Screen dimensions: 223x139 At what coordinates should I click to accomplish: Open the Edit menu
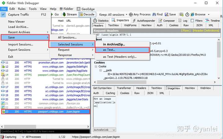pyautogui.click(x=12, y=9)
